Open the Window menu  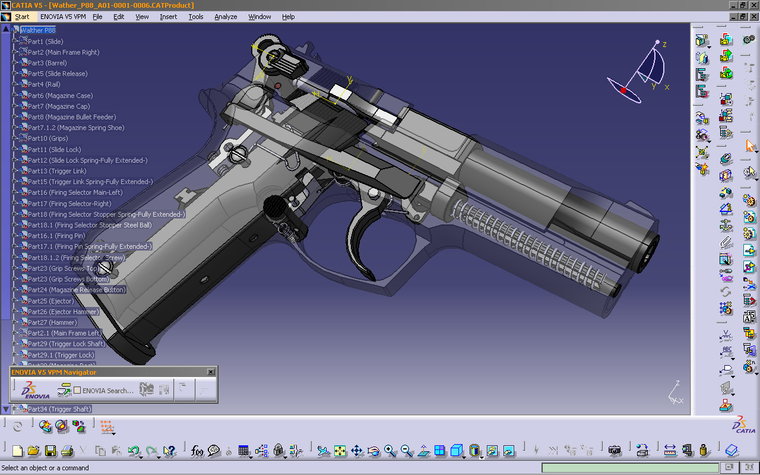(259, 17)
